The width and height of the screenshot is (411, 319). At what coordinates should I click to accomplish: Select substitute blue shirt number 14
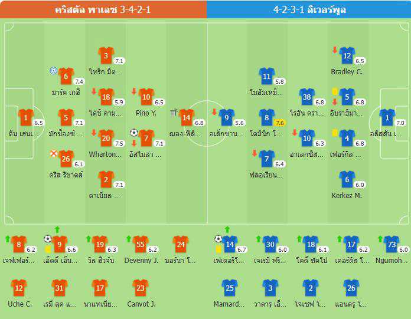coord(230,245)
